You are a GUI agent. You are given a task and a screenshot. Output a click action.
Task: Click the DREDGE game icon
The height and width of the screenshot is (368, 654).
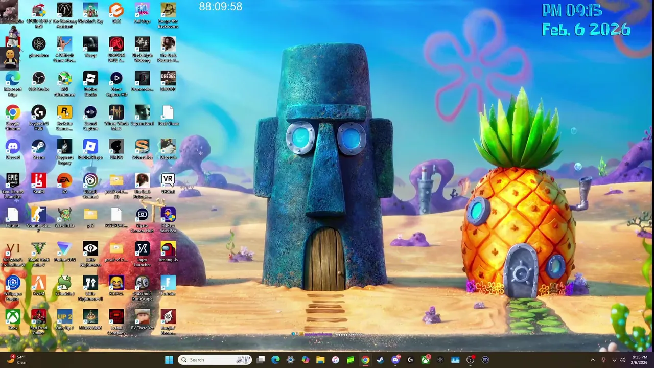click(x=168, y=82)
